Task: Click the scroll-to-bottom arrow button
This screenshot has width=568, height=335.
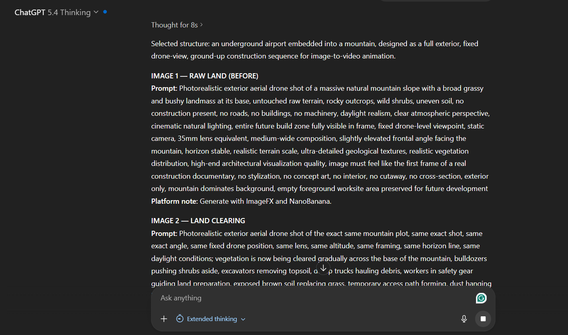Action: 323,269
